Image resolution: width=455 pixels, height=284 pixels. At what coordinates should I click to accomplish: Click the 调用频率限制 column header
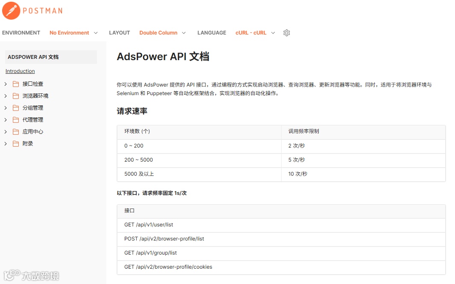point(363,131)
